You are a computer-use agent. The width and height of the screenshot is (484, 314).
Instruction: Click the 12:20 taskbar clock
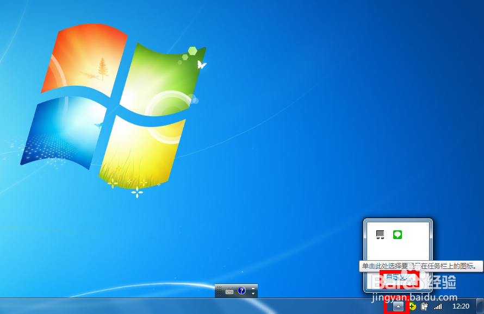[x=461, y=306]
